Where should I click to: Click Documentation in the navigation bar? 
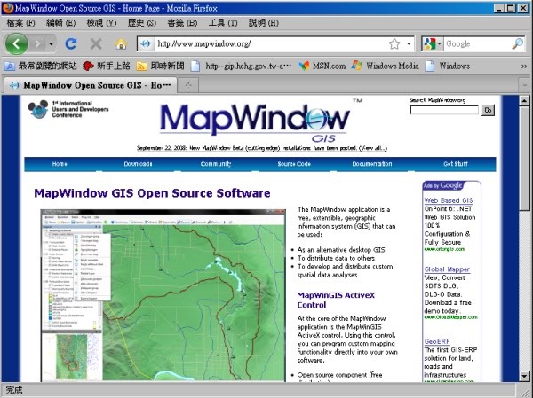(x=372, y=164)
